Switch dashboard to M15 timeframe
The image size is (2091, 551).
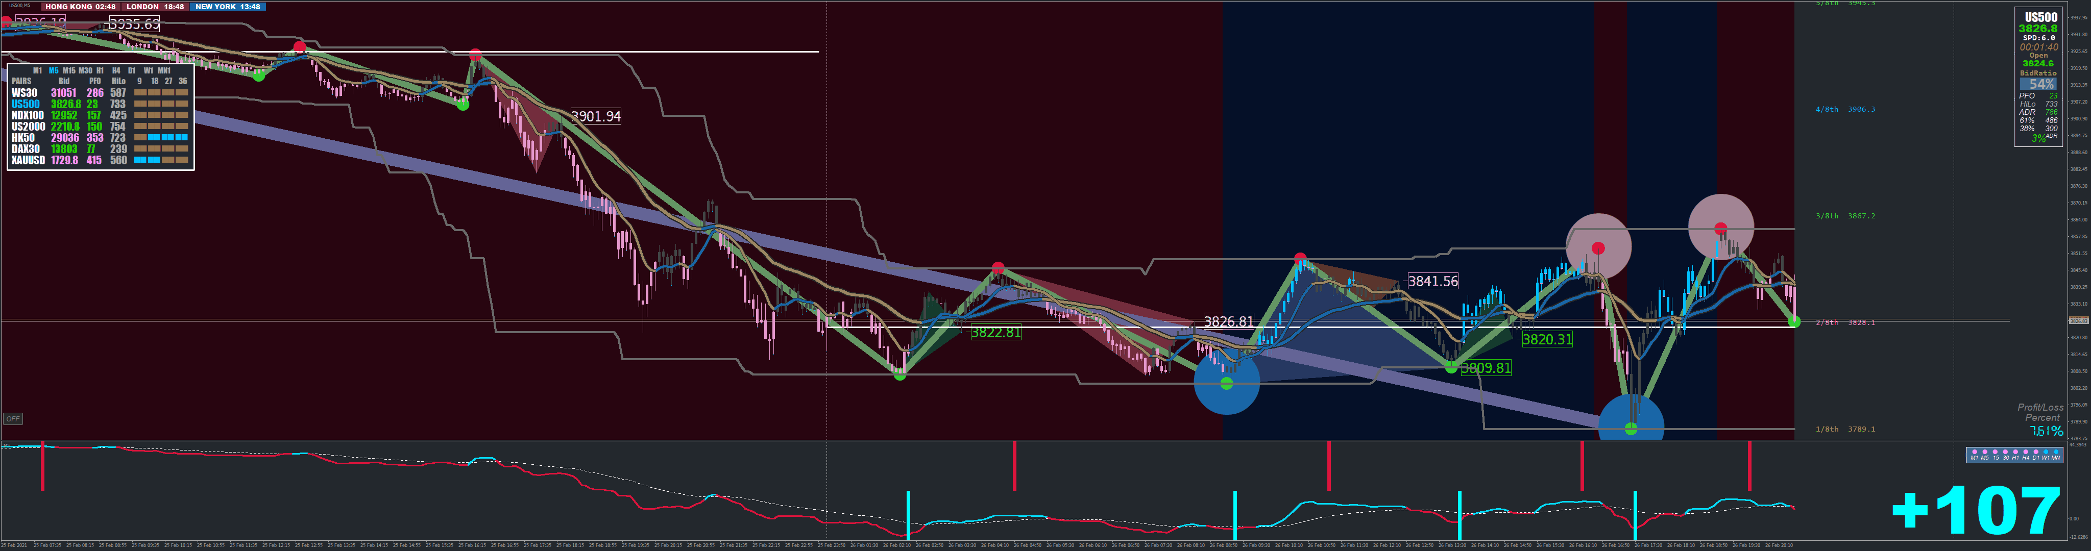pyautogui.click(x=69, y=70)
